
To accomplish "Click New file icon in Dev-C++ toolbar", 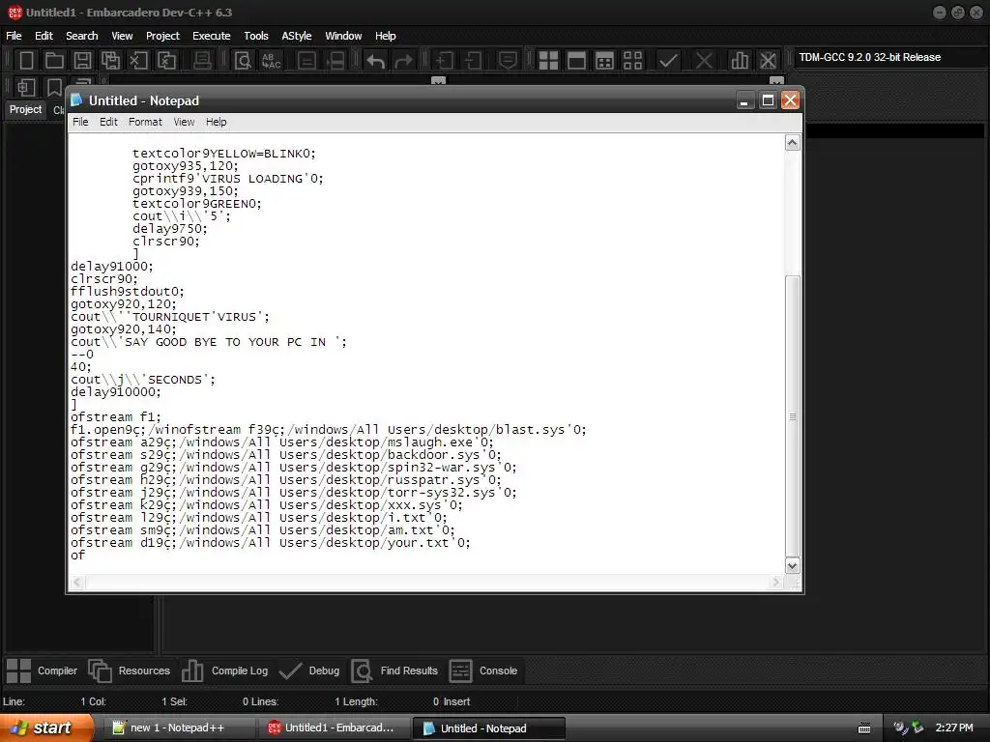I will [x=26, y=61].
